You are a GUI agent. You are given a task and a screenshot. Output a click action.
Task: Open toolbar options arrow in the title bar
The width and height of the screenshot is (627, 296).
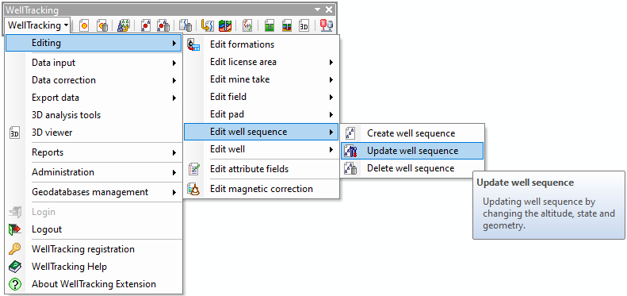click(x=318, y=10)
